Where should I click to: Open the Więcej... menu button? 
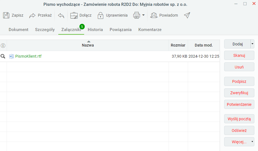click(239, 142)
